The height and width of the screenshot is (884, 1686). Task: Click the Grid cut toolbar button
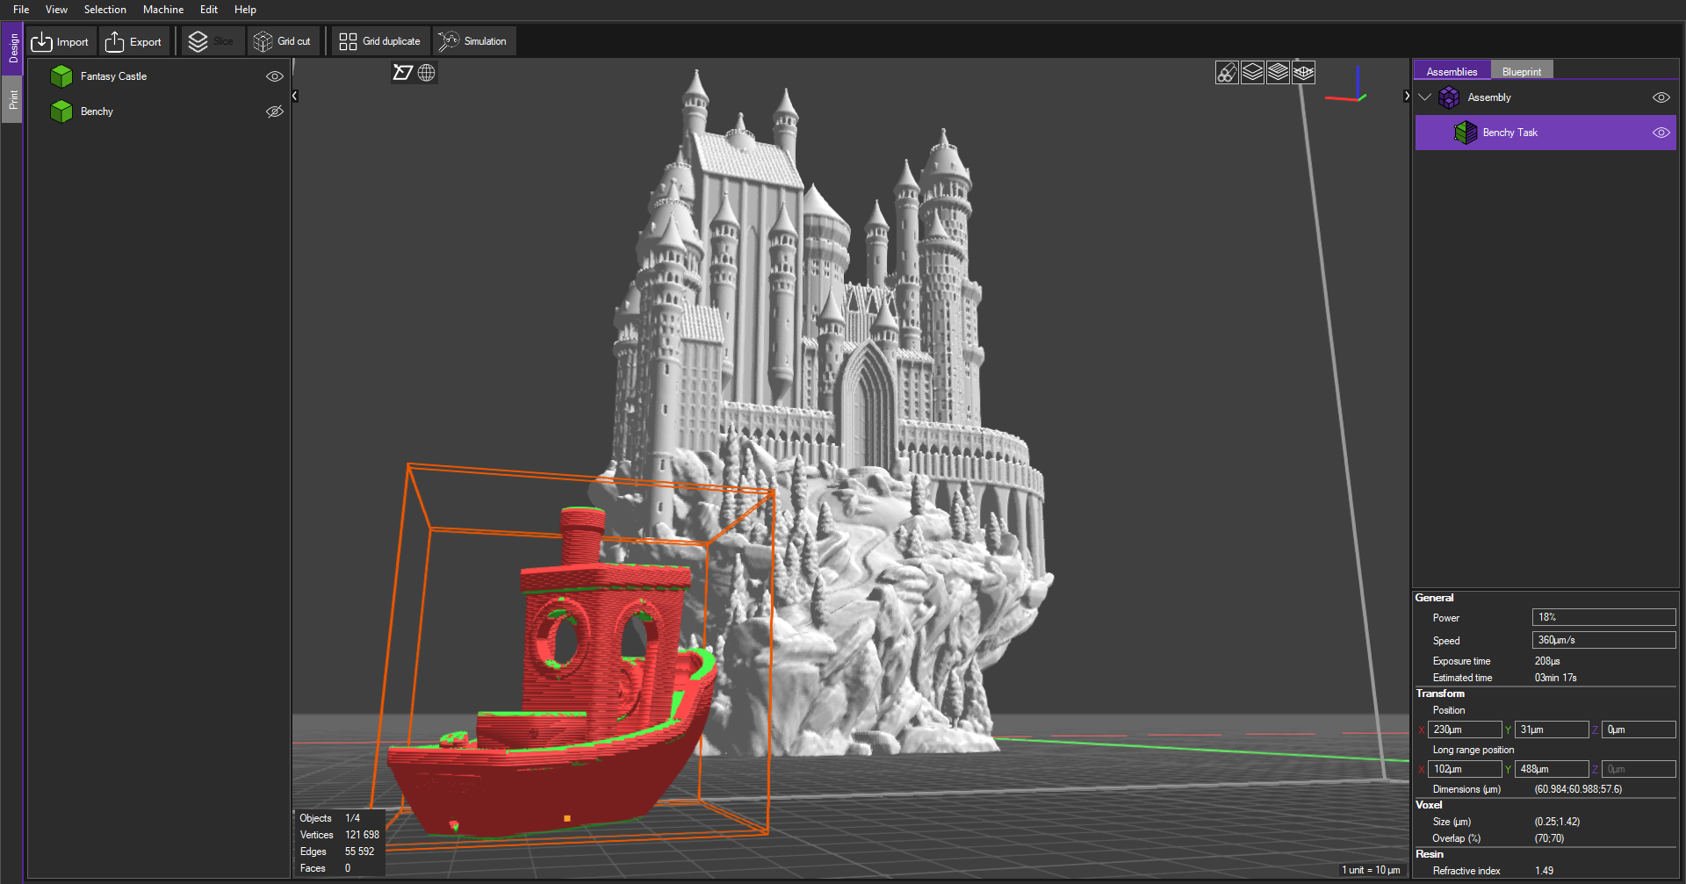pos(283,41)
